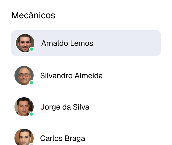This screenshot has width=172, height=145.
Task: Click the Mecânicos section heading
Action: point(33,15)
